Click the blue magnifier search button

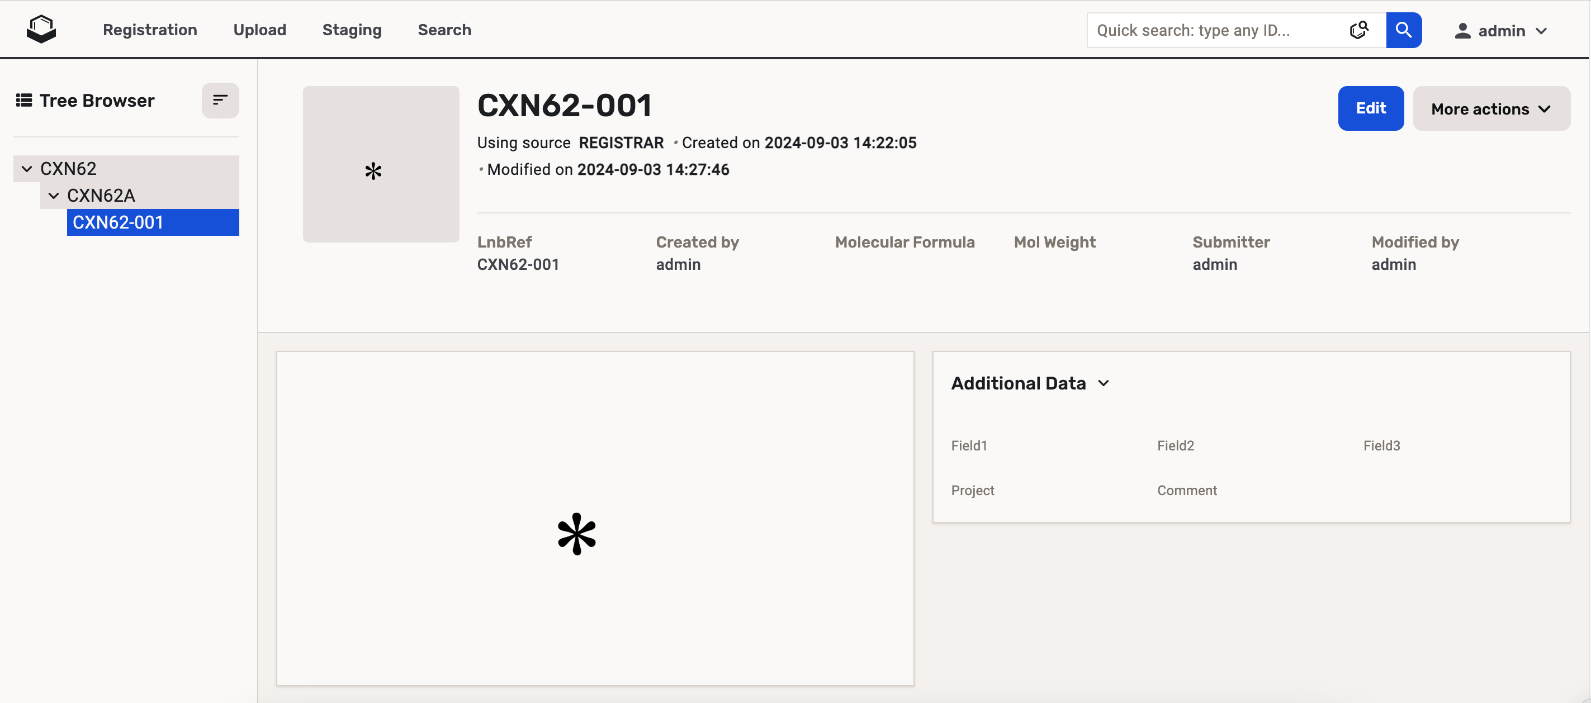pos(1403,30)
